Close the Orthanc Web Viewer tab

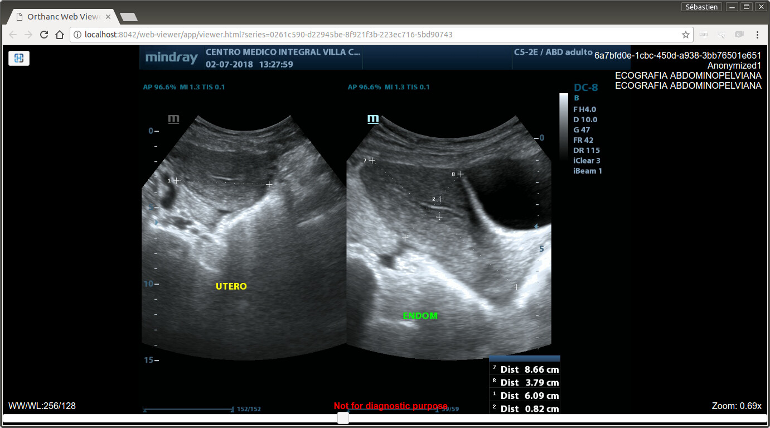(108, 17)
